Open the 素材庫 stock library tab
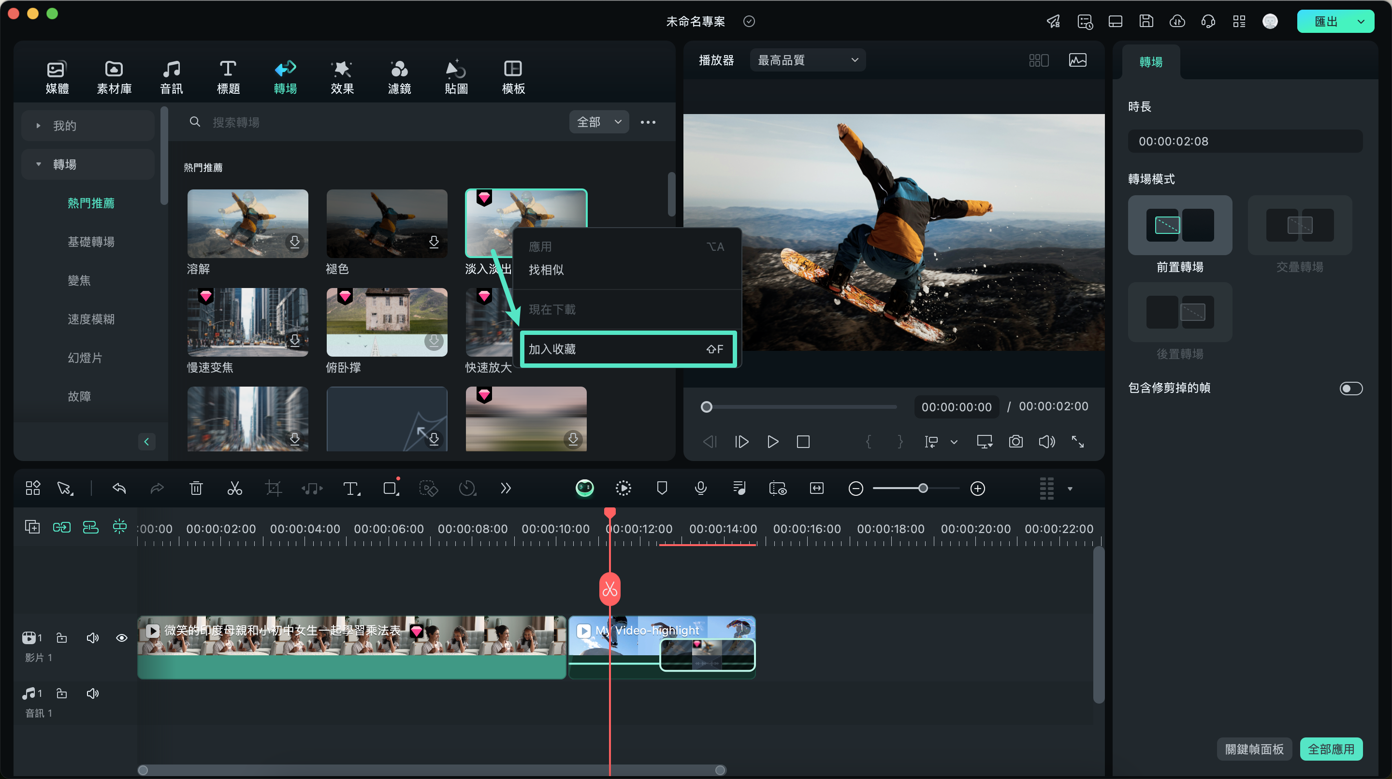The image size is (1392, 779). coord(114,77)
